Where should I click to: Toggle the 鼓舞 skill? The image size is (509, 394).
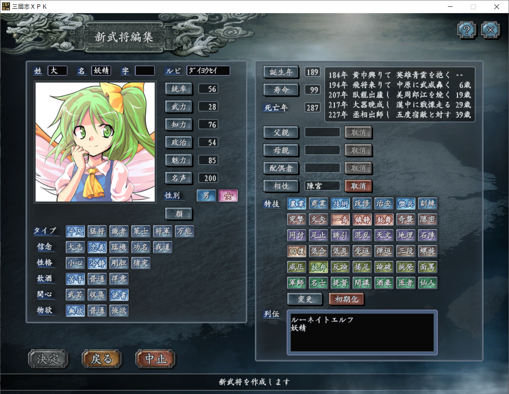(x=384, y=220)
